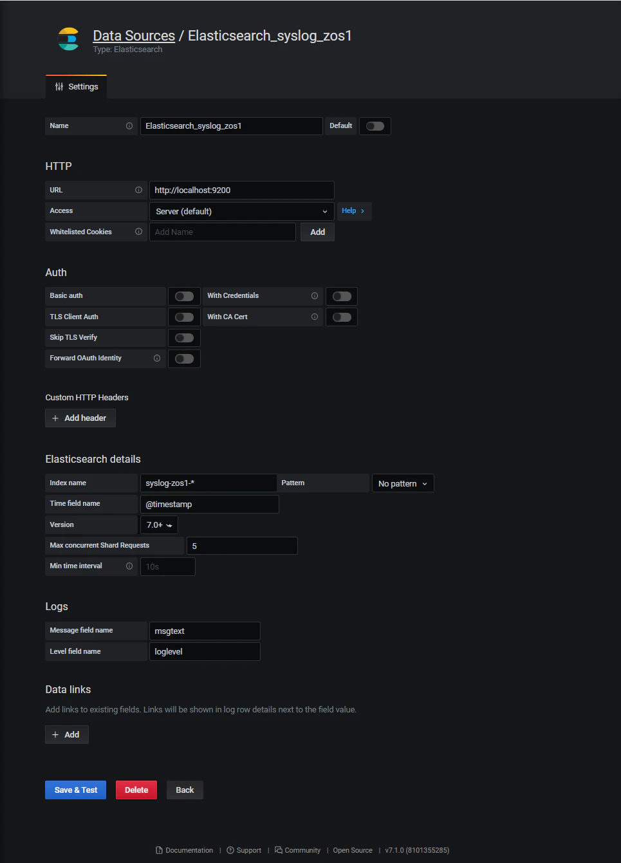Click the Whitelisted Cookies Add Name field
Image resolution: width=621 pixels, height=863 pixels.
click(223, 232)
